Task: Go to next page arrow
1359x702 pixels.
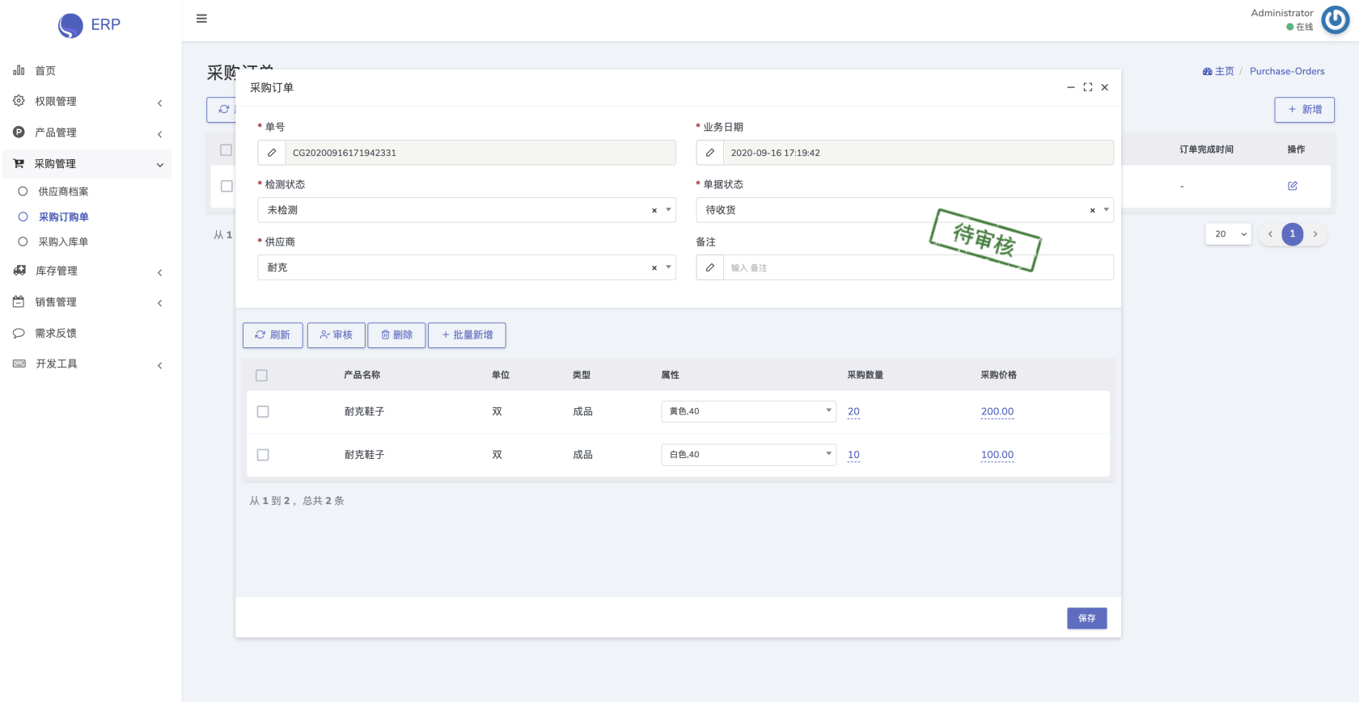Action: coord(1315,234)
